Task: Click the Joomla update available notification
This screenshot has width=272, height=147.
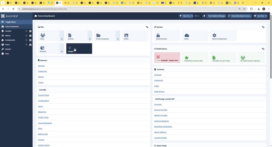Action: click(167, 57)
